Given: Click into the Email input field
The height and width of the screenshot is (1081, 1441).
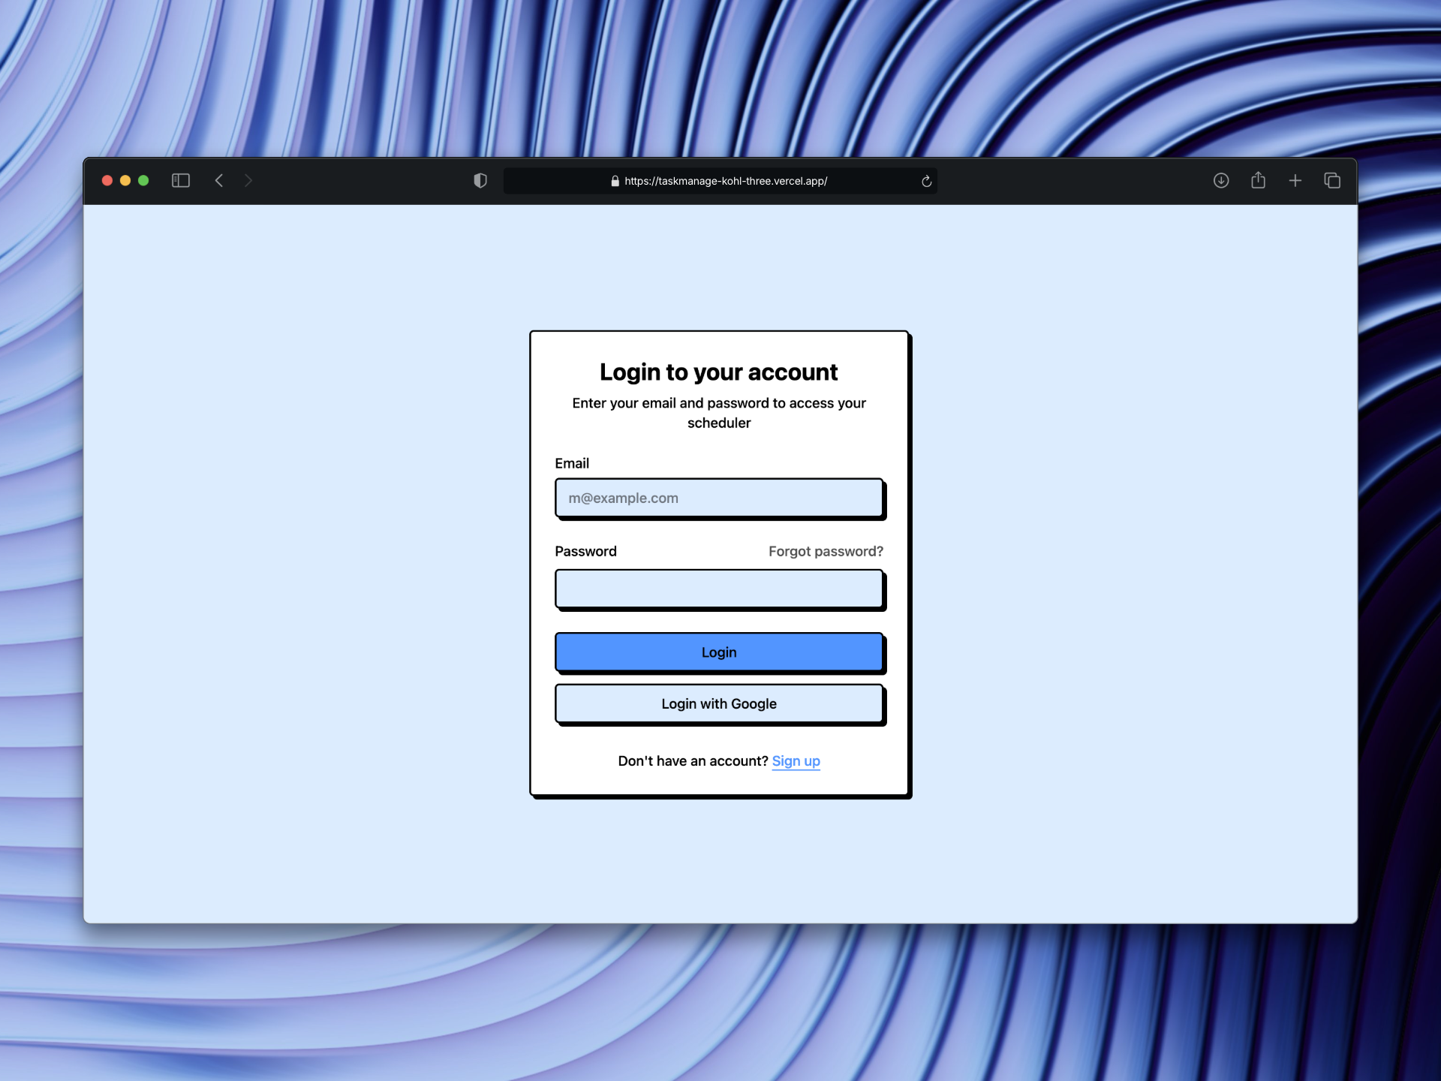Looking at the screenshot, I should [719, 498].
